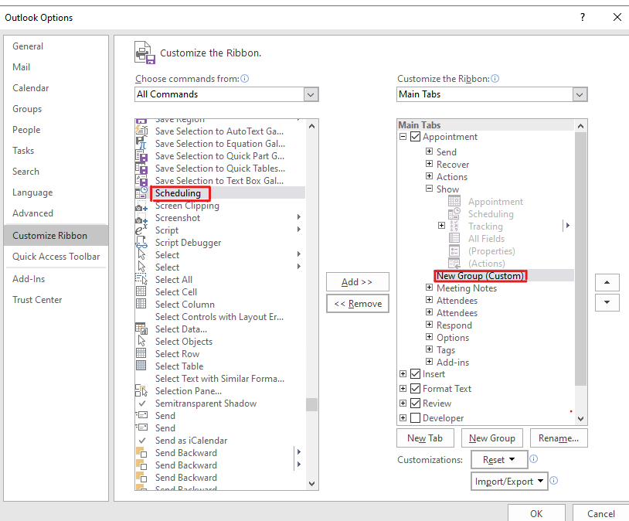This screenshot has height=521, width=629.
Task: Click All Fields icon under Show group
Action: pos(454,238)
